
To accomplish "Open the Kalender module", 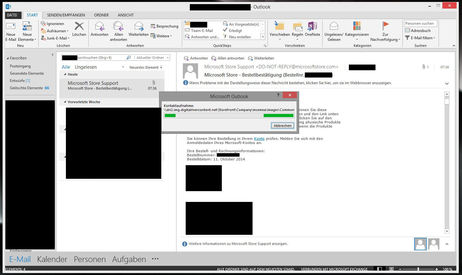I will coord(52,259).
